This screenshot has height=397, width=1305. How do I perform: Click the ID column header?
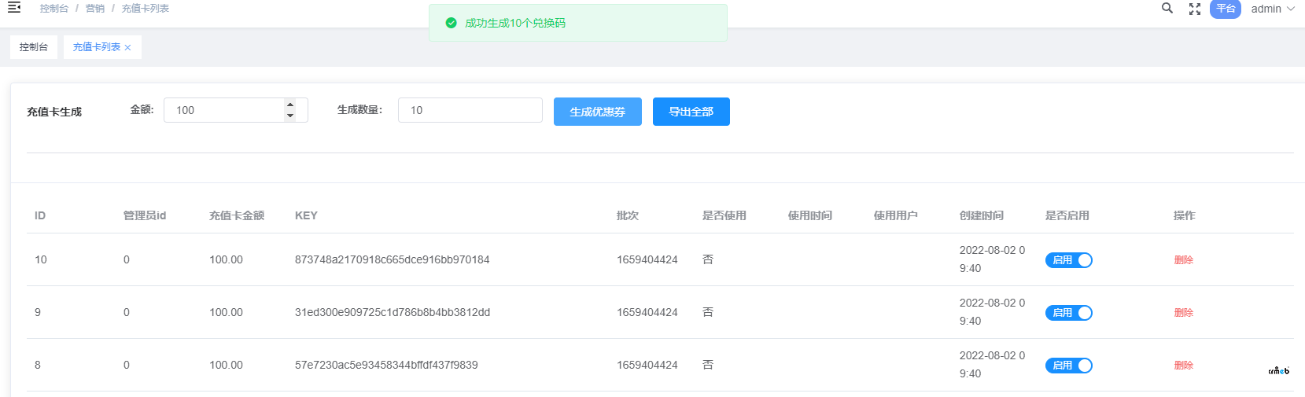pos(40,215)
